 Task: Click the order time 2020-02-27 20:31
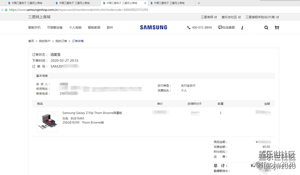tap(64, 61)
